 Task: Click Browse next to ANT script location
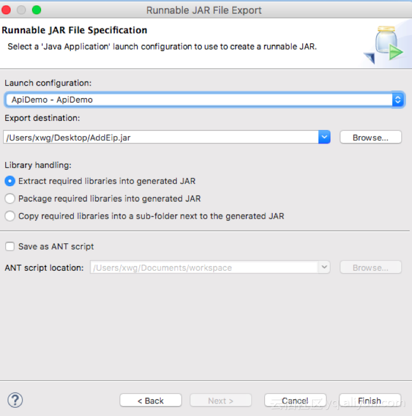370,267
